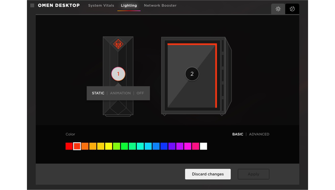The height and width of the screenshot is (190, 335).
Task: Pick the hot pink swatch
Action: [x=195, y=146]
